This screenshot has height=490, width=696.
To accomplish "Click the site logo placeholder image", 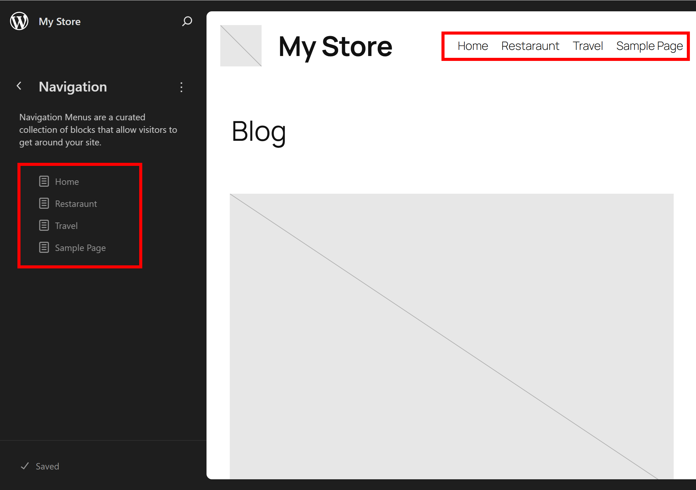I will 241,46.
